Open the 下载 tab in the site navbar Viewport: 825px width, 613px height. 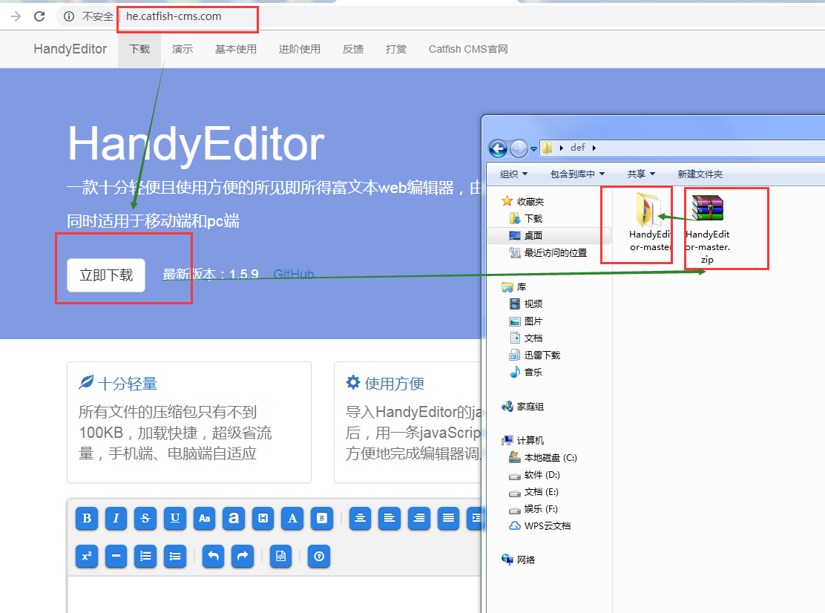[139, 49]
